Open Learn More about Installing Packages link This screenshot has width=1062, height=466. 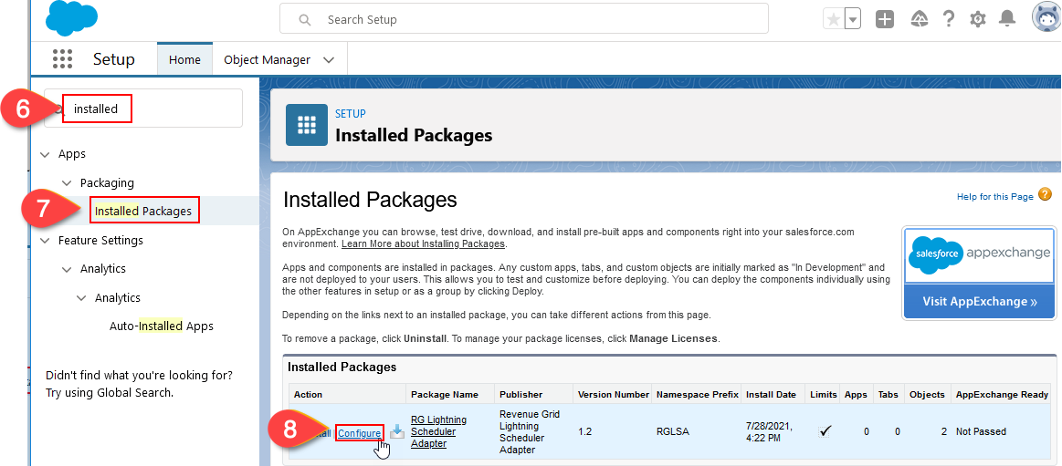(424, 243)
